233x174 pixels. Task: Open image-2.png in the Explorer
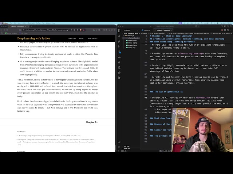133,43
